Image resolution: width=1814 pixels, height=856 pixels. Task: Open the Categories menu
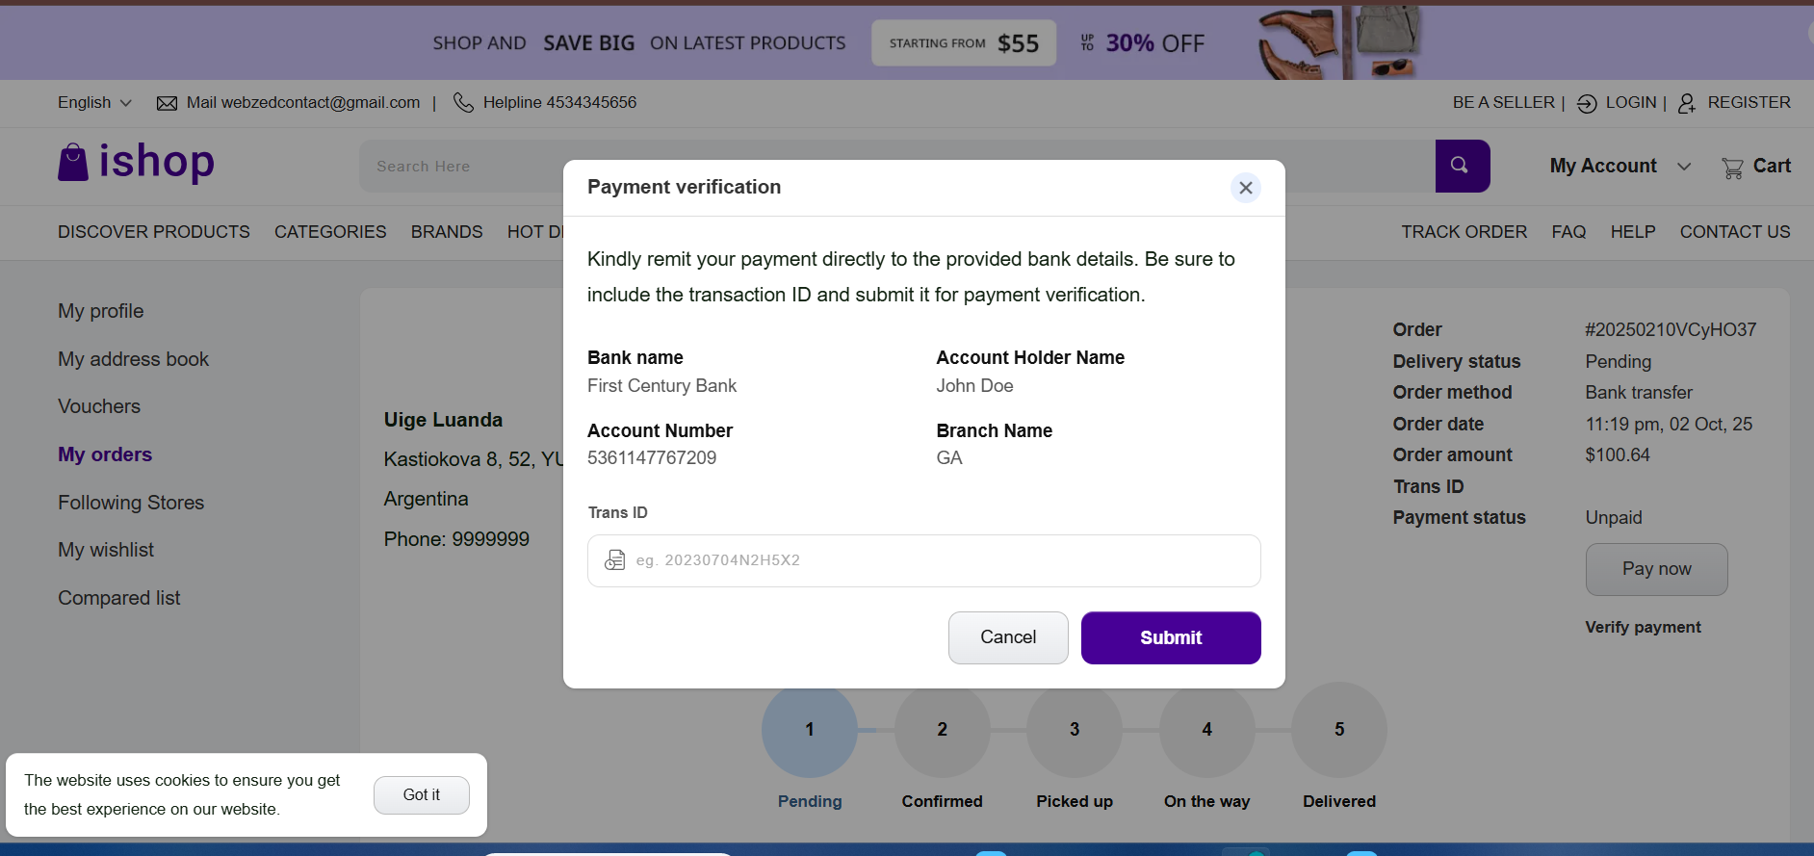(330, 232)
